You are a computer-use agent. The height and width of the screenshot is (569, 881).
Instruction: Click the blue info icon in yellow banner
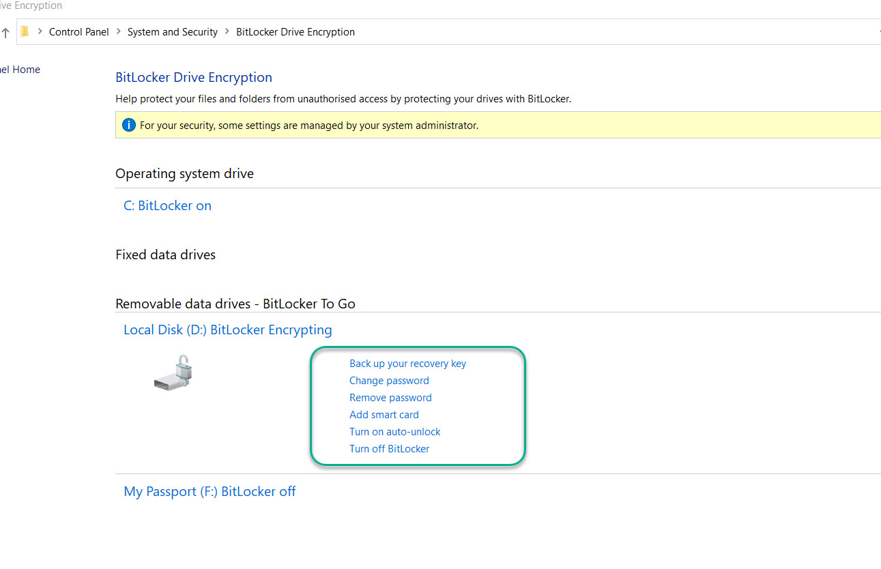tap(128, 125)
